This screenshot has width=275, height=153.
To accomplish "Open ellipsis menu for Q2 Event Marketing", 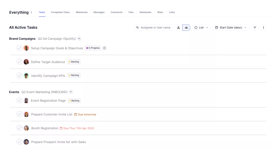I will click(x=71, y=92).
